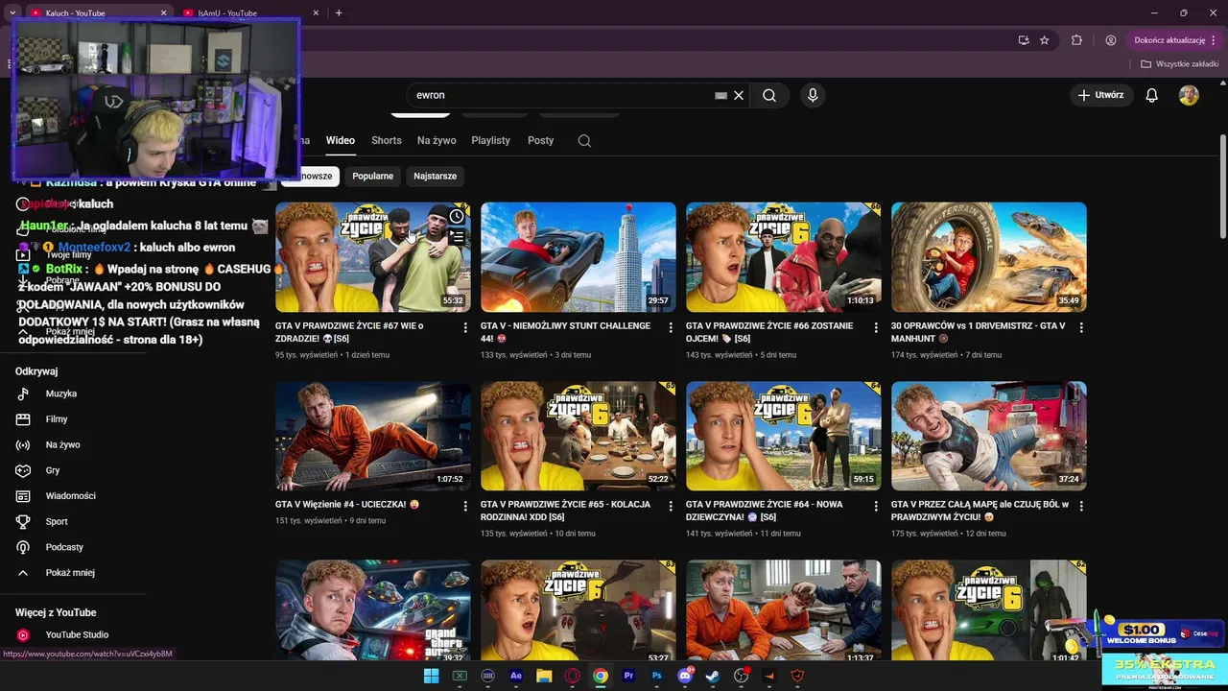1228x691 pixels.
Task: Switch to the Posty tab
Action: click(x=541, y=140)
